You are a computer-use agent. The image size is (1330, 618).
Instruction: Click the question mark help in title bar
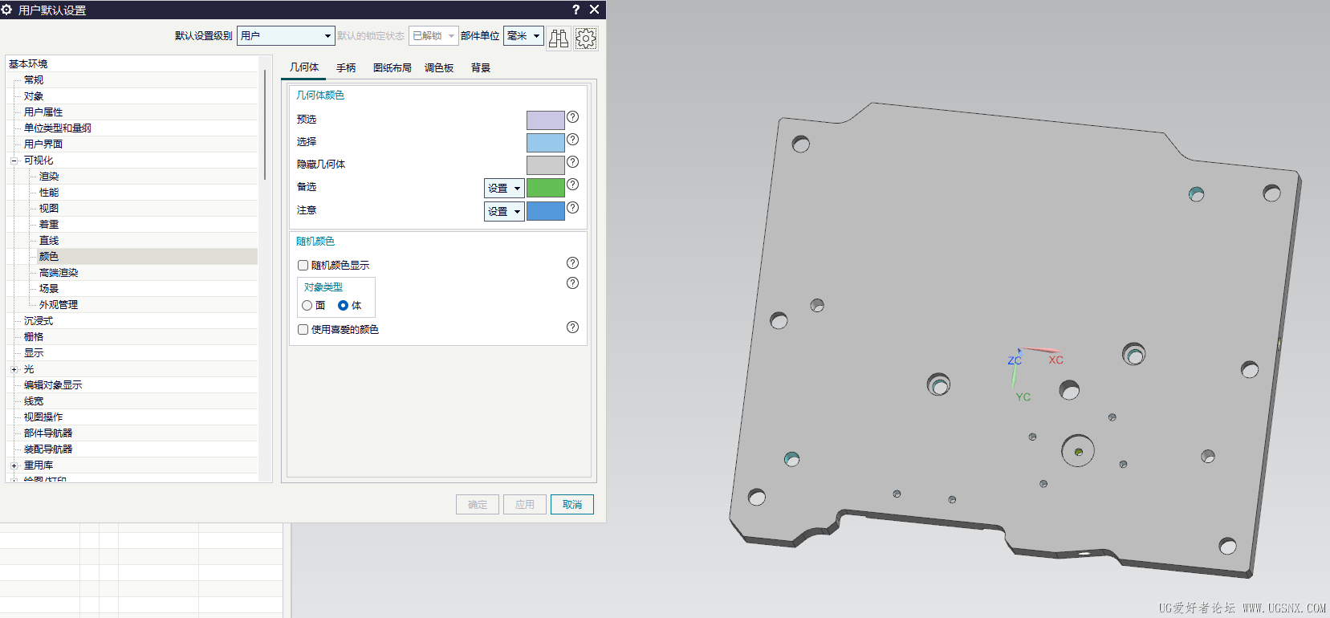(x=576, y=10)
